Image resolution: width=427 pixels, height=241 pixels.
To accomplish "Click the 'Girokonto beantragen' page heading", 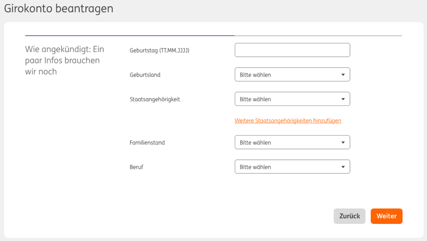I will coord(59,9).
